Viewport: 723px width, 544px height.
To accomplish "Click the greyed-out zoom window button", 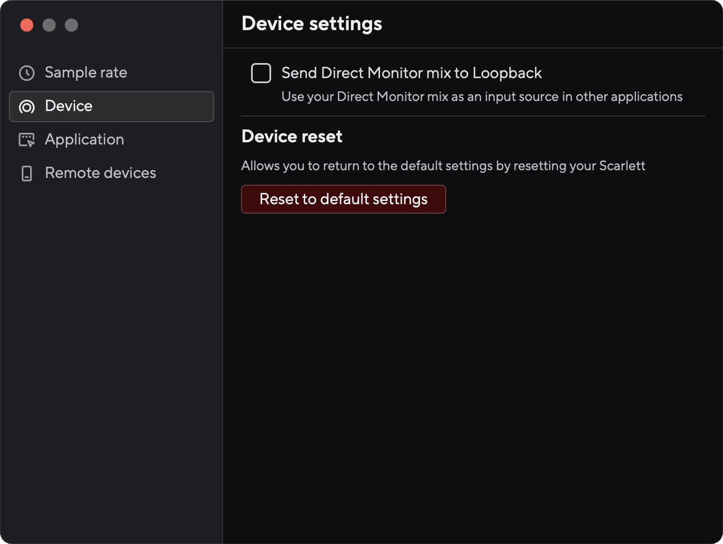I will pyautogui.click(x=71, y=25).
